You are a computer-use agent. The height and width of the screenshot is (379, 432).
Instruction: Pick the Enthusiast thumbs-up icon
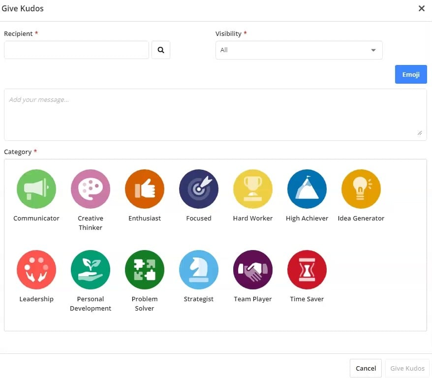[145, 189]
